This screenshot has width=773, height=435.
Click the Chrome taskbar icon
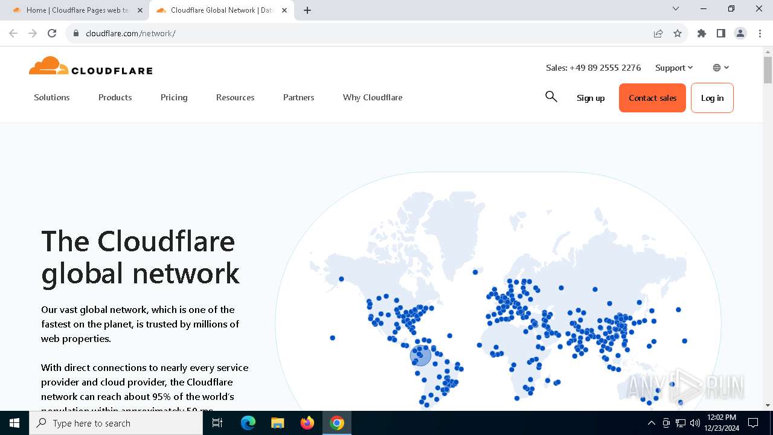337,423
